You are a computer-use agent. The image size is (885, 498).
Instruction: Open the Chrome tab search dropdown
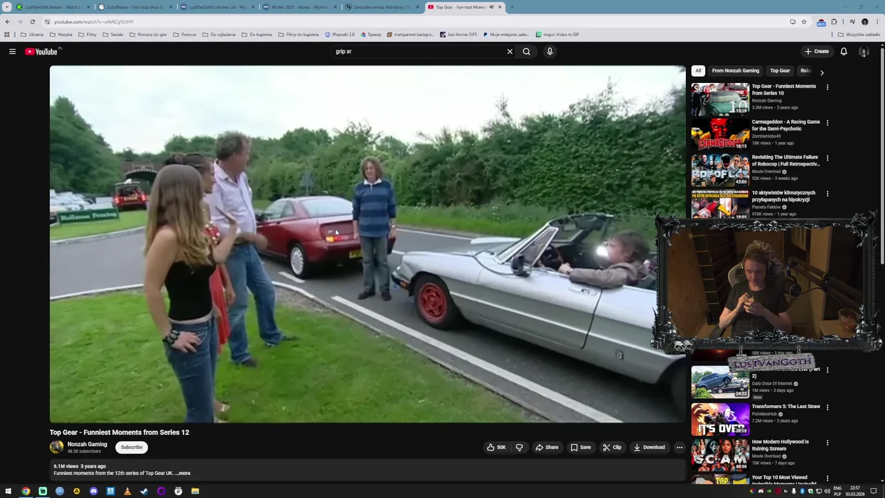pos(7,7)
